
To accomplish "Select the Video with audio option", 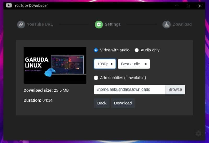I will 96,50.
